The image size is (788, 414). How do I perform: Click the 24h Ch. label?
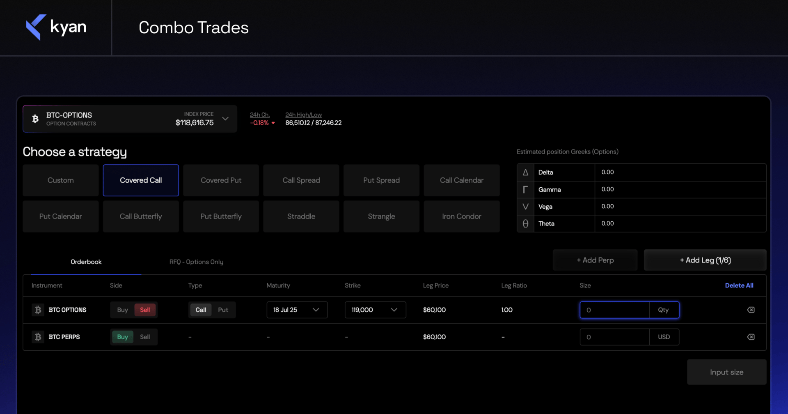(260, 115)
